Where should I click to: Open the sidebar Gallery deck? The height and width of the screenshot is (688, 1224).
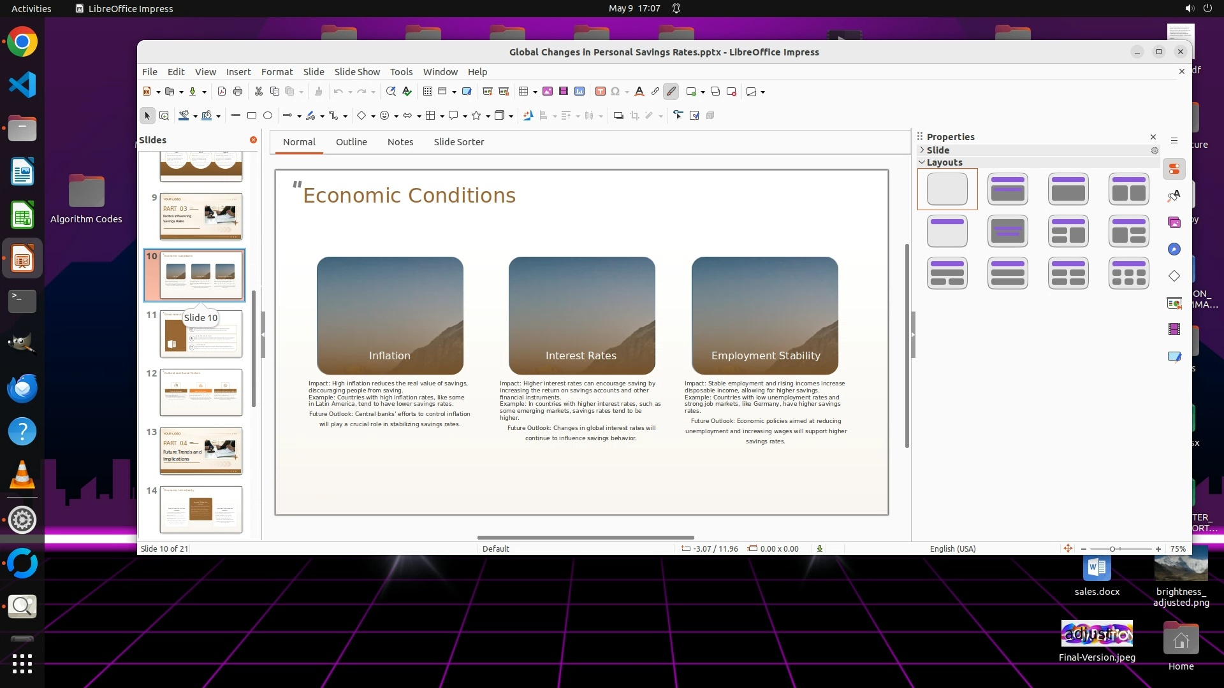(x=1174, y=222)
